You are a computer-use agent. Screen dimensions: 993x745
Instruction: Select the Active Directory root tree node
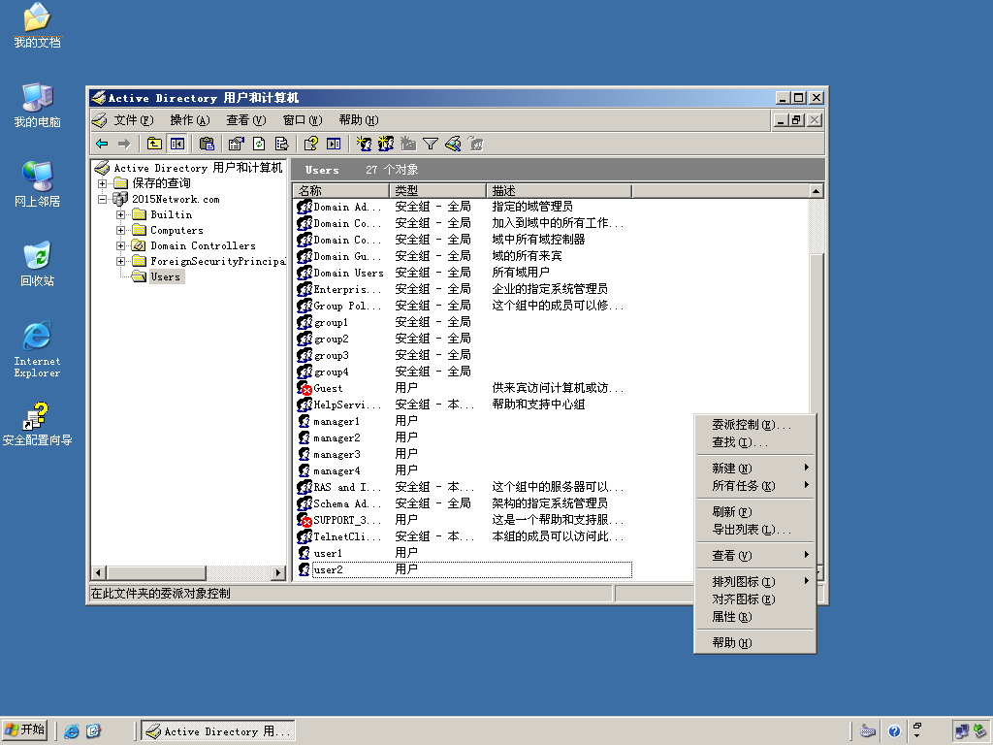pyautogui.click(x=198, y=168)
